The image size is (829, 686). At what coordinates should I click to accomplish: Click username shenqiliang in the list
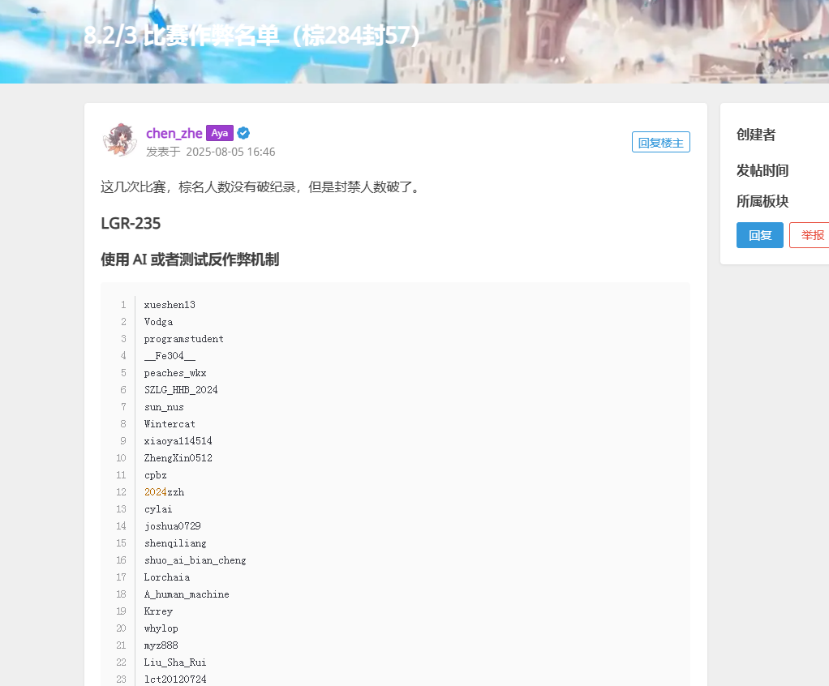point(175,543)
